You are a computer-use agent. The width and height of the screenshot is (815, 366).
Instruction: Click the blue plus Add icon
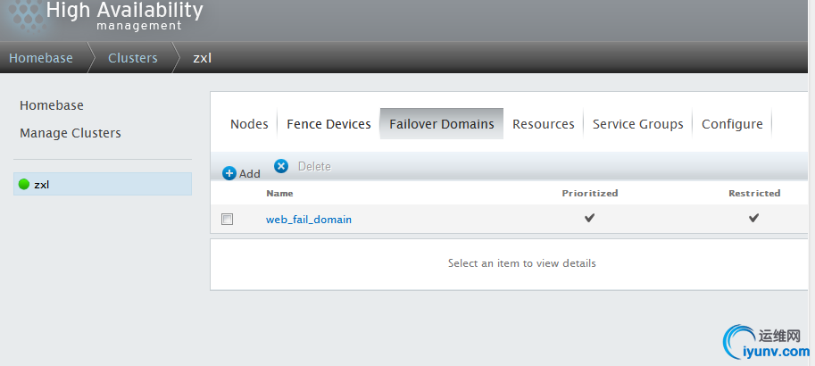pos(229,173)
